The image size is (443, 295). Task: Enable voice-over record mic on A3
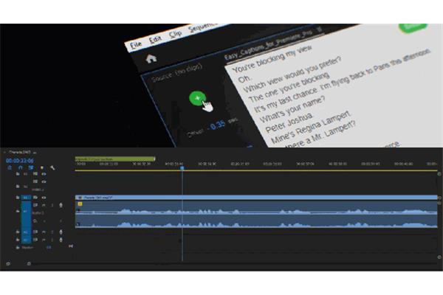[61, 240]
